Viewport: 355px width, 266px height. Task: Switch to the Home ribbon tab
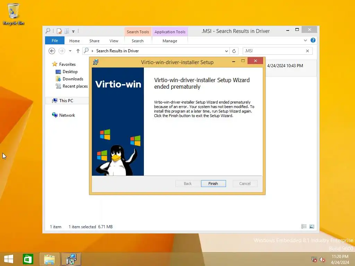point(75,41)
